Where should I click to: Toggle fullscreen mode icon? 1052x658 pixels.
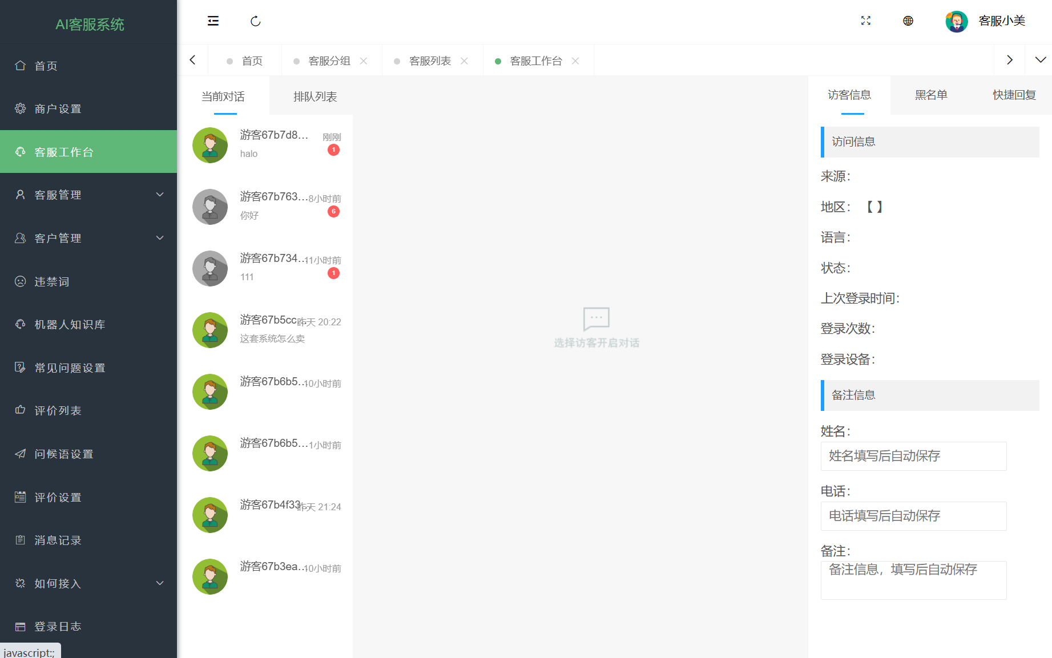[865, 21]
